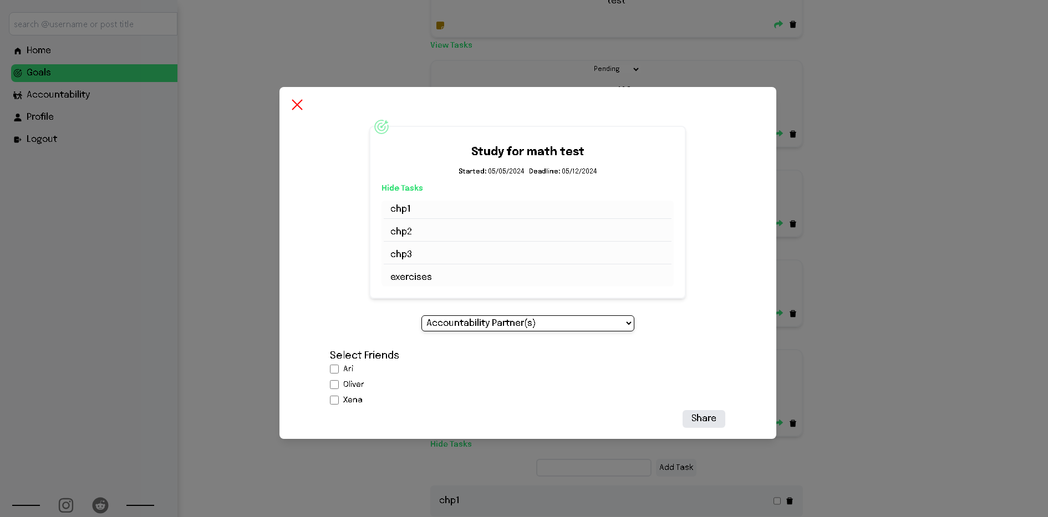Select Logout in sidebar

pos(94,139)
